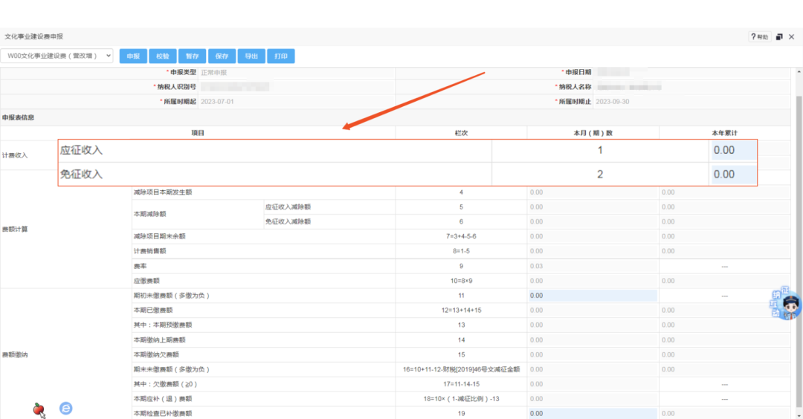Click the 导出 button
Screen dimensions: 803x419
coord(251,56)
